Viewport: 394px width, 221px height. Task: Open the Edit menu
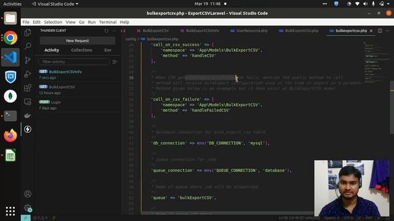click(36, 22)
